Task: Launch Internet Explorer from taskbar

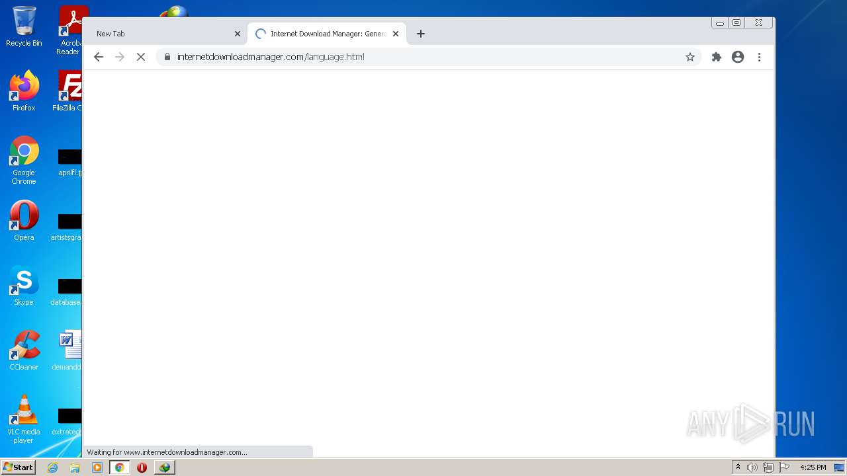Action: (x=53, y=467)
